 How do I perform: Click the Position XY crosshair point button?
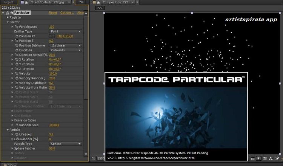[x=52, y=36]
